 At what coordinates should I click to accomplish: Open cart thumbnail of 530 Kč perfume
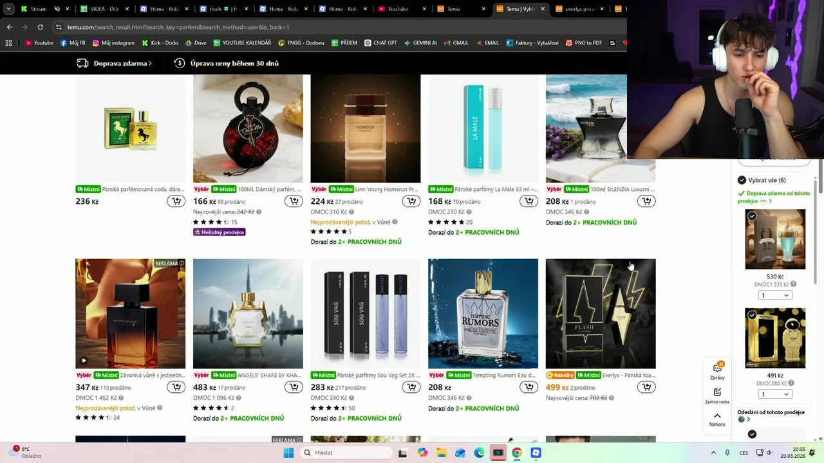click(775, 239)
